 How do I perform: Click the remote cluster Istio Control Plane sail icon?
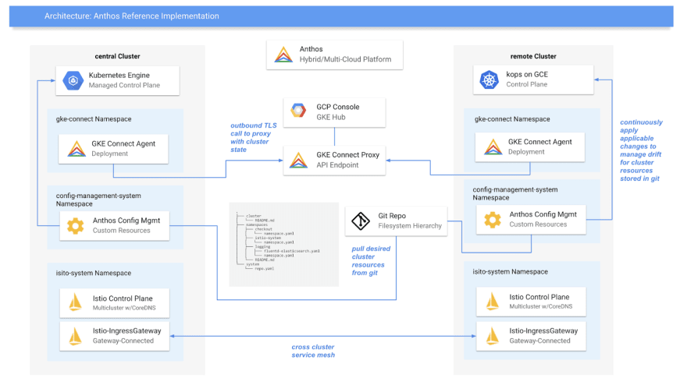point(493,301)
